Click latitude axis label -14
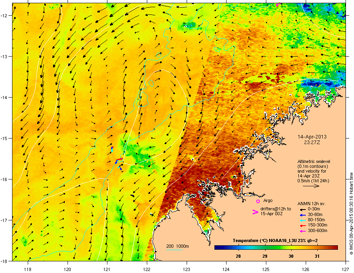The image size is (354, 273). (4, 98)
